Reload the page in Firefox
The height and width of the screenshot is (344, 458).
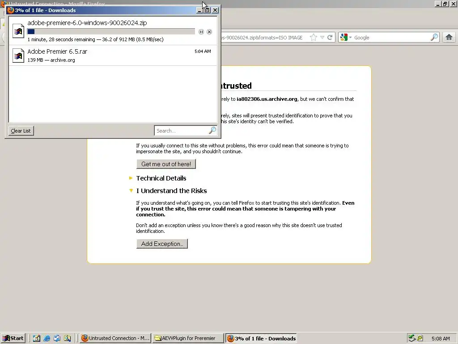pyautogui.click(x=330, y=38)
